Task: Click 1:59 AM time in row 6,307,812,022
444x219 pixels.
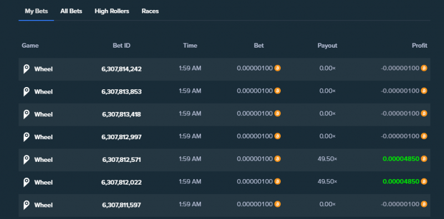Action: pos(190,181)
